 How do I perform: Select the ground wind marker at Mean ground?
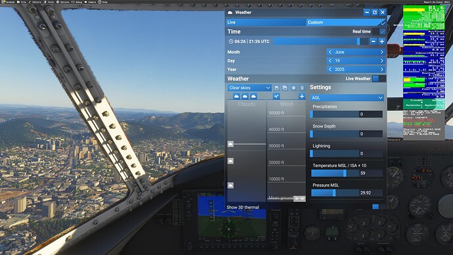299,198
